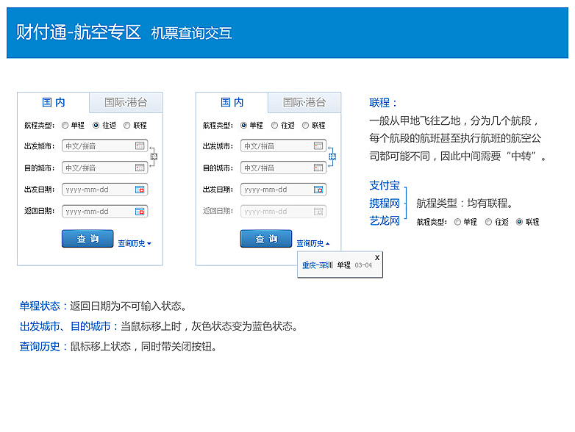Focus 出发日期 input in middle panel
Viewport: 575px width, 432px height.
pos(284,190)
